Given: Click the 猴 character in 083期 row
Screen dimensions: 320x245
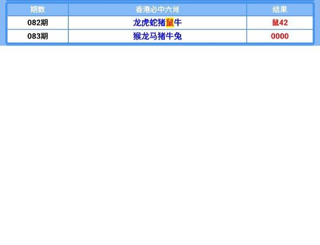Looking at the screenshot, I should point(137,36).
